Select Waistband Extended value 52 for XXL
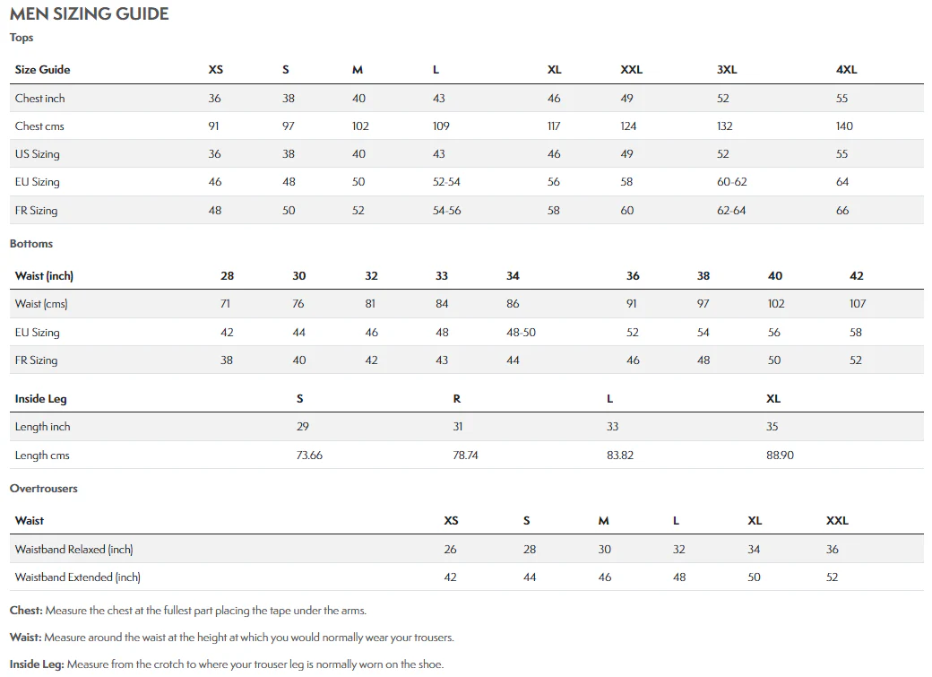Image resolution: width=932 pixels, height=677 pixels. [x=833, y=577]
